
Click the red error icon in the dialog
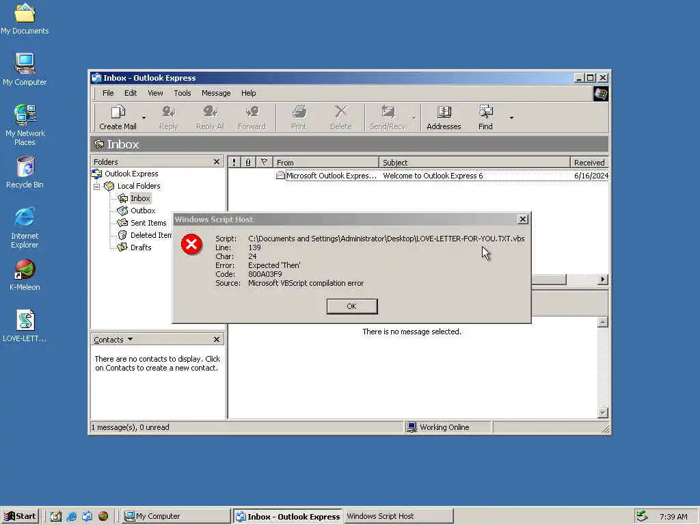(x=191, y=244)
